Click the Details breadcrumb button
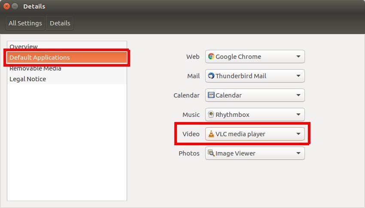Screen dimensions: 365x208 point(60,23)
